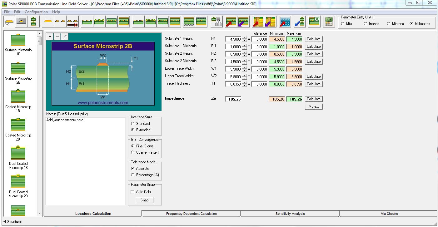Click the zoom in plus button
Viewport: 438px width, 227px height.
[50, 37]
